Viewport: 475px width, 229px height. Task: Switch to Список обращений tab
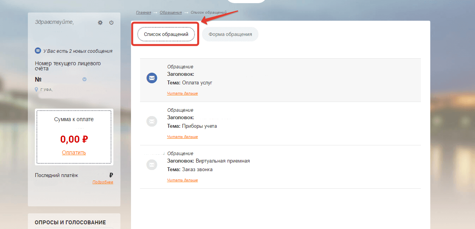coord(166,34)
